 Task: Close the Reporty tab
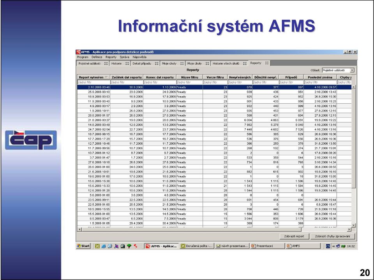267,63
